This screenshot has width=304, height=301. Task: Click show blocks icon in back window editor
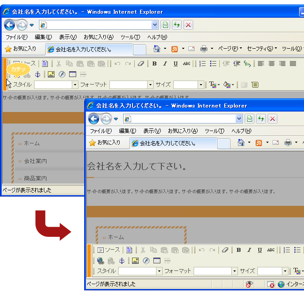point(255,85)
